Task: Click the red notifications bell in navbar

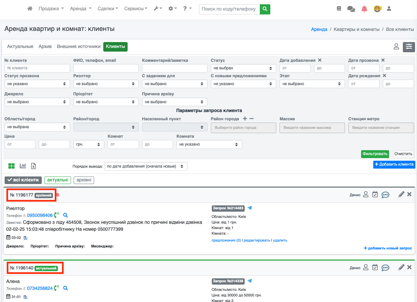Action: coord(364,9)
